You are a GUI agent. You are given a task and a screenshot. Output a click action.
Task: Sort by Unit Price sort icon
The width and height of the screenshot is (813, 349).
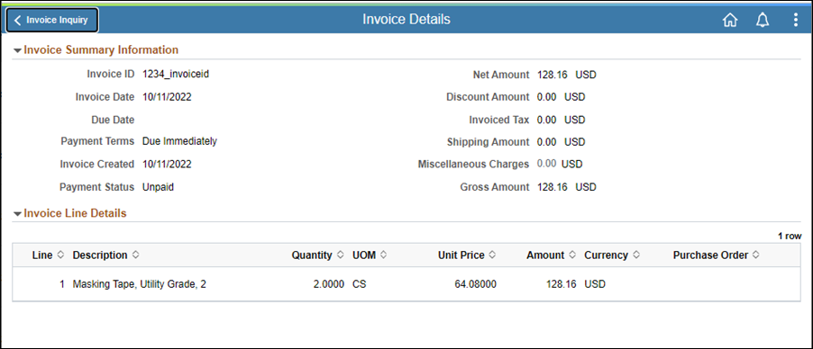point(492,255)
